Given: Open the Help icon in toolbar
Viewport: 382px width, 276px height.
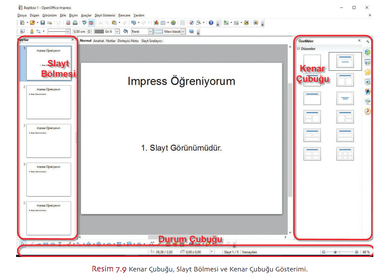Looking at the screenshot, I should 211,23.
